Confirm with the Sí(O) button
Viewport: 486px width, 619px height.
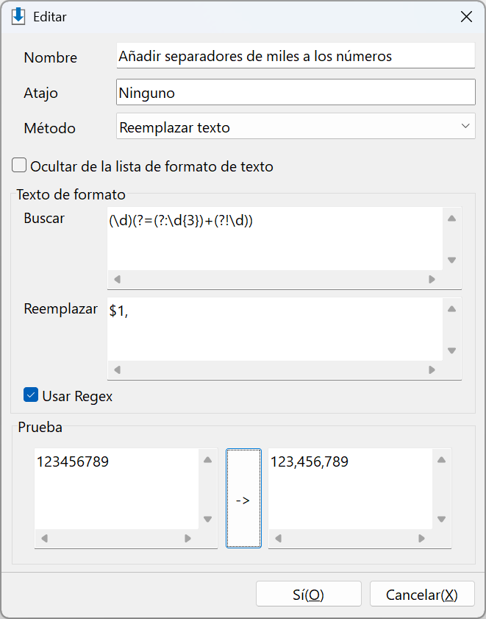(309, 594)
